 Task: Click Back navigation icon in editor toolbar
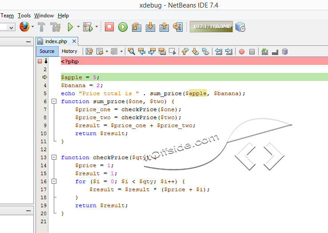[x=100, y=51]
